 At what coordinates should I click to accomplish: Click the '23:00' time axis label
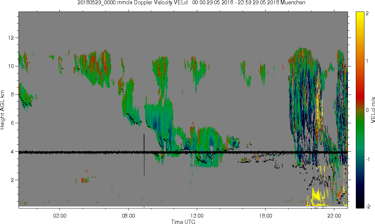[x=334, y=216]
